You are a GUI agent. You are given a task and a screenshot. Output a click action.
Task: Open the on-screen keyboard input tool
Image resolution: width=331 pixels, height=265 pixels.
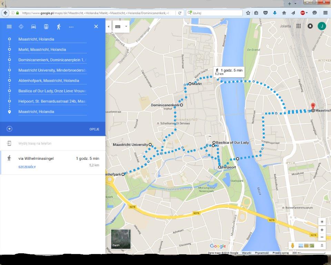118,27
